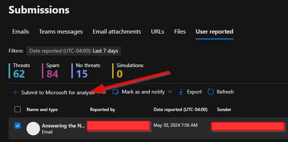
Task: Click the Date reported Last 7 days filter
Action: tap(74, 51)
